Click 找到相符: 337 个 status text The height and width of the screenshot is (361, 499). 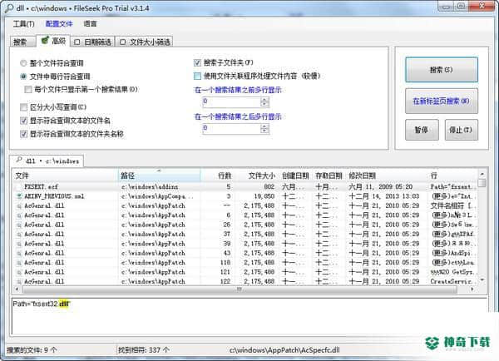pos(144,350)
